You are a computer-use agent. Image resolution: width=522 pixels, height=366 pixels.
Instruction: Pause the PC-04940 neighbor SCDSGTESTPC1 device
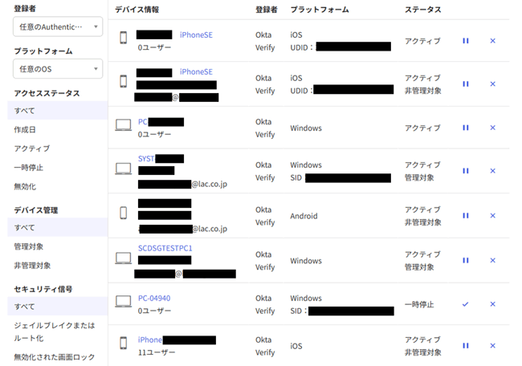click(x=466, y=261)
